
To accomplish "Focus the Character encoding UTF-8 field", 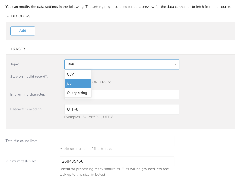I will [122, 109].
